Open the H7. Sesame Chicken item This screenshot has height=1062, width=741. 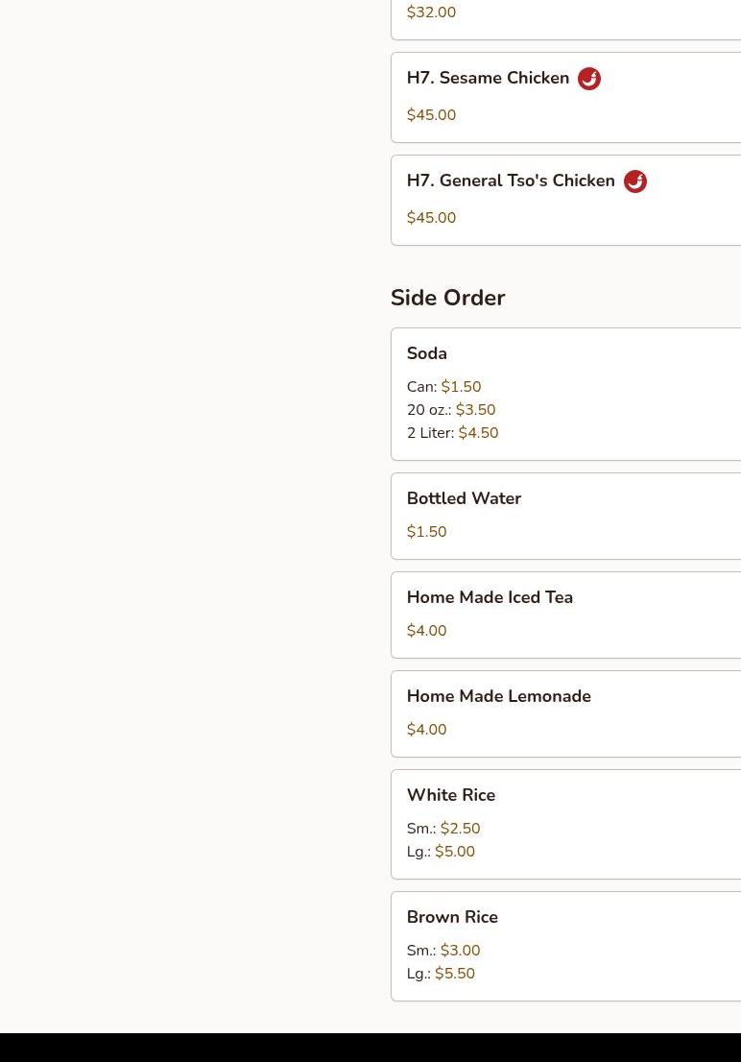[x=488, y=79]
